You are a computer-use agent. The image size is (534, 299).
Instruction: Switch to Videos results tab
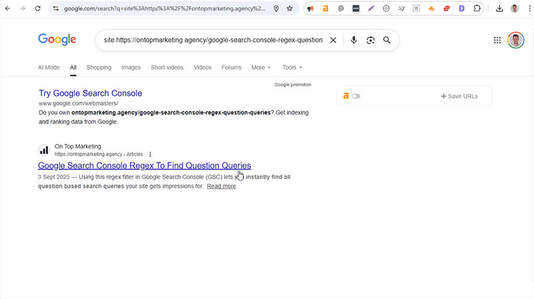click(x=202, y=67)
